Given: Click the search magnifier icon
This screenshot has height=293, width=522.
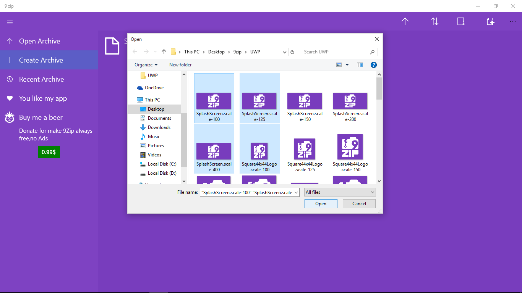Looking at the screenshot, I should tap(373, 52).
